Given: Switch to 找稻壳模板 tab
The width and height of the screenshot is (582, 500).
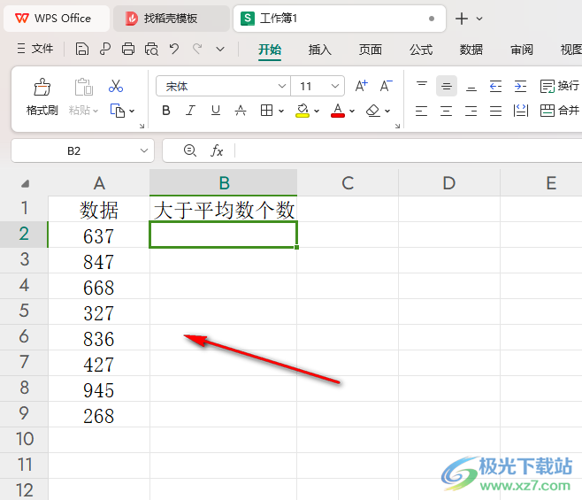Looking at the screenshot, I should coord(172,19).
